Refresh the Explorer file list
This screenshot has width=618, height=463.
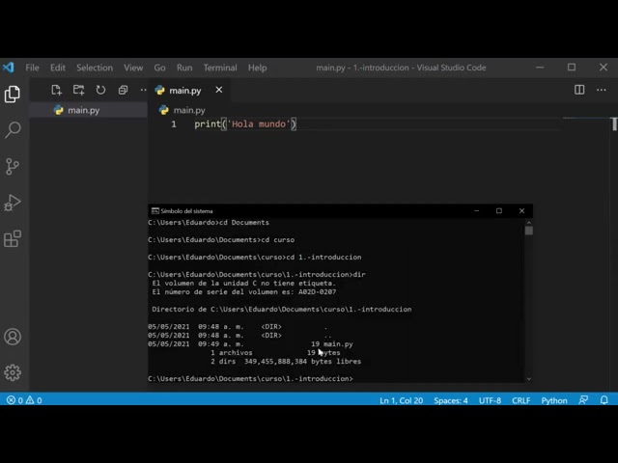[100, 90]
